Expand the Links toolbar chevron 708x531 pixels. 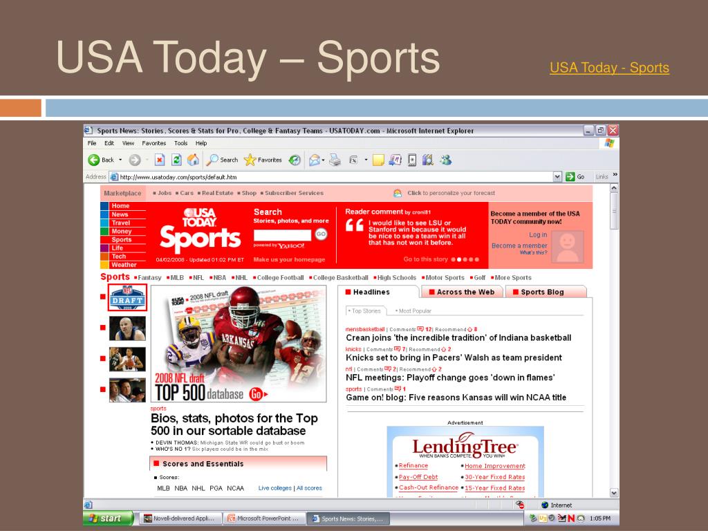615,175
